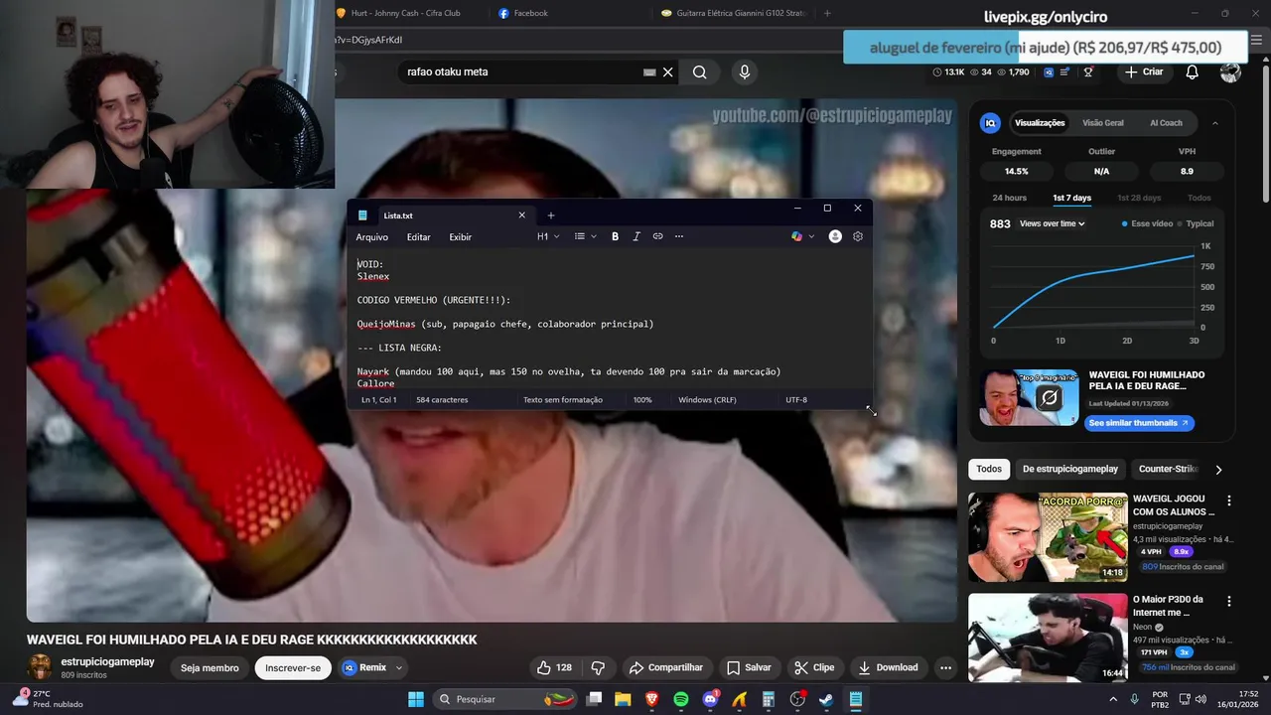
Task: Select the 24 hours range tab
Action: click(x=1010, y=198)
